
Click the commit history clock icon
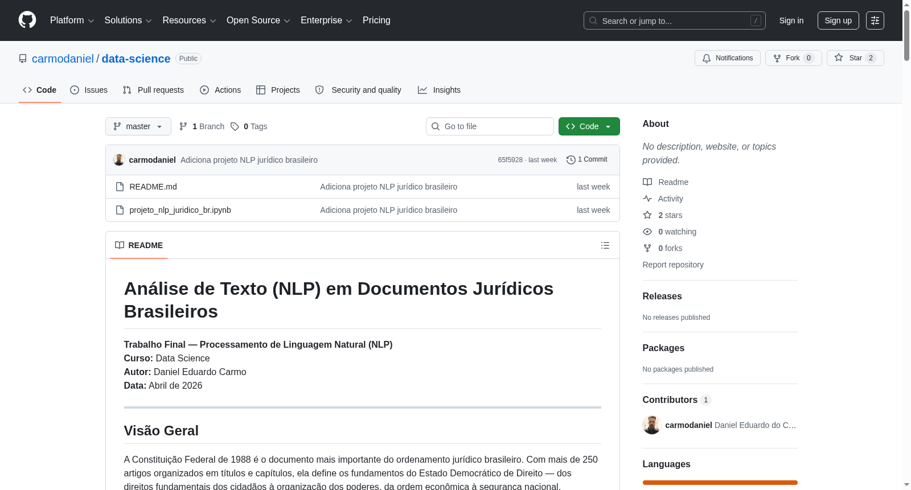[571, 160]
